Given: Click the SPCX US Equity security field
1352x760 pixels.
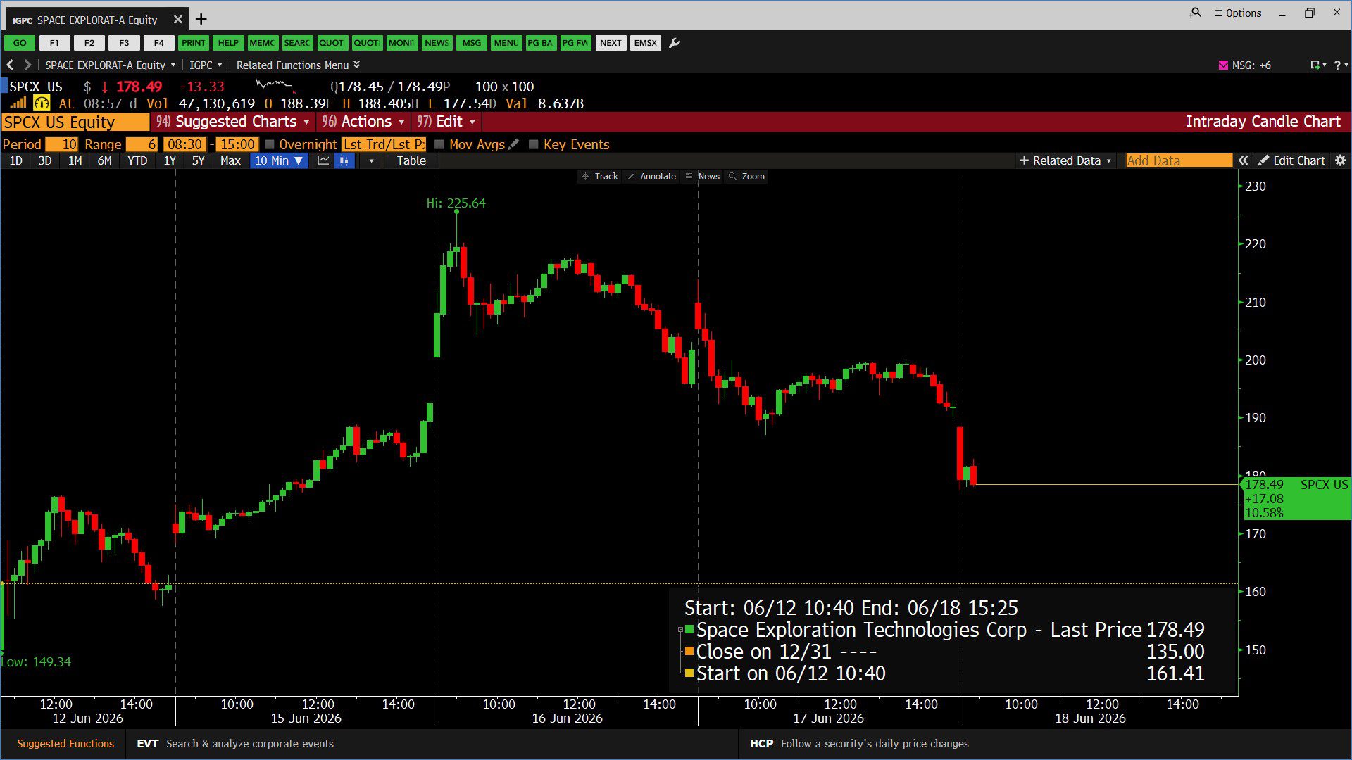Looking at the screenshot, I should [75, 122].
